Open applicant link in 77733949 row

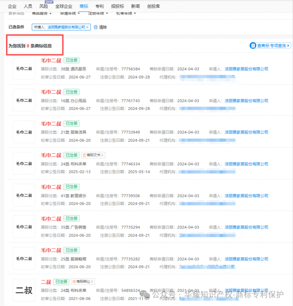pyautogui.click(x=247, y=132)
